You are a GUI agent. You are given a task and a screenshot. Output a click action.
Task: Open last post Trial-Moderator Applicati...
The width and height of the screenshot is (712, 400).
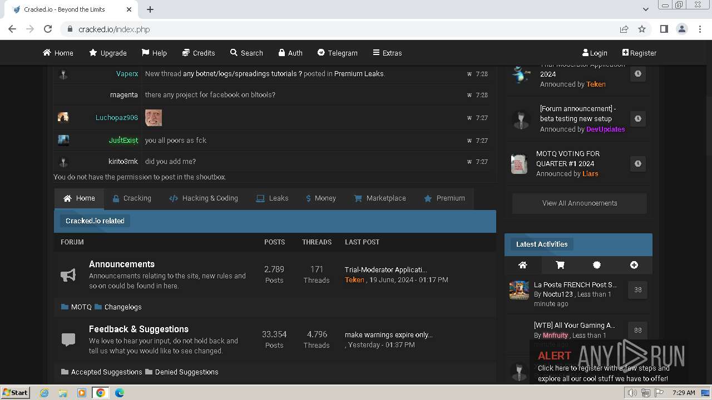click(x=386, y=269)
